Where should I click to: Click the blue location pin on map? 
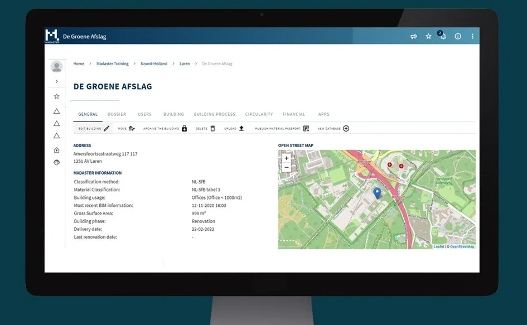click(x=377, y=193)
